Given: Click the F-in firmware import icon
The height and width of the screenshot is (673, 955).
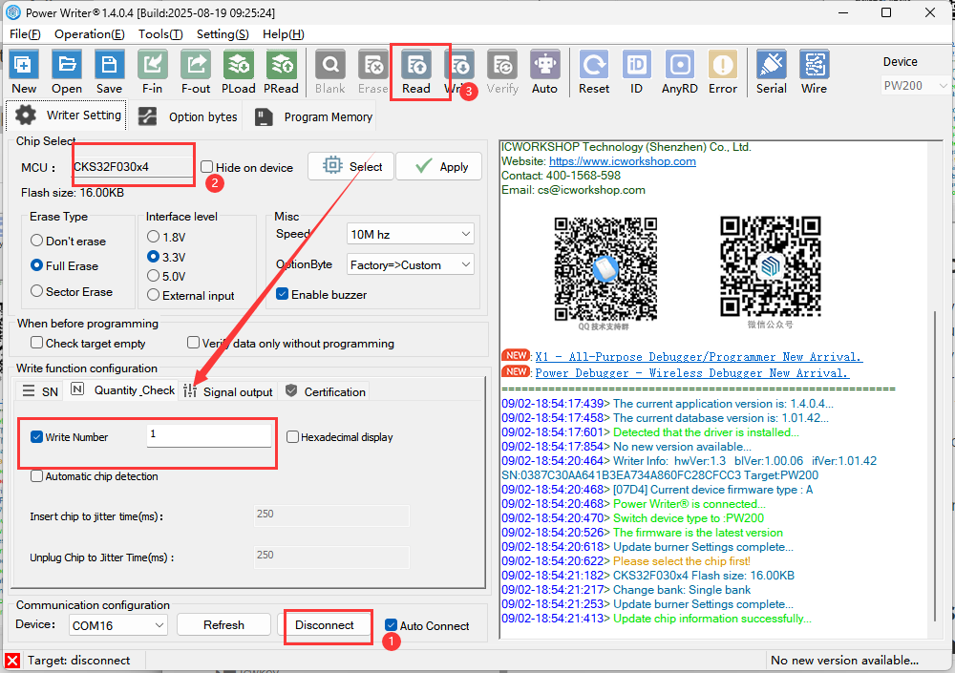Looking at the screenshot, I should [152, 72].
